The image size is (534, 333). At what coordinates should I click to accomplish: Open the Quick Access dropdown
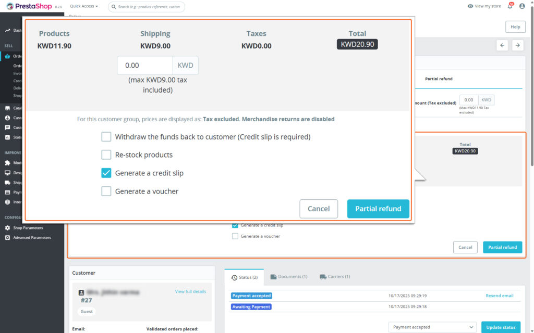point(83,6)
